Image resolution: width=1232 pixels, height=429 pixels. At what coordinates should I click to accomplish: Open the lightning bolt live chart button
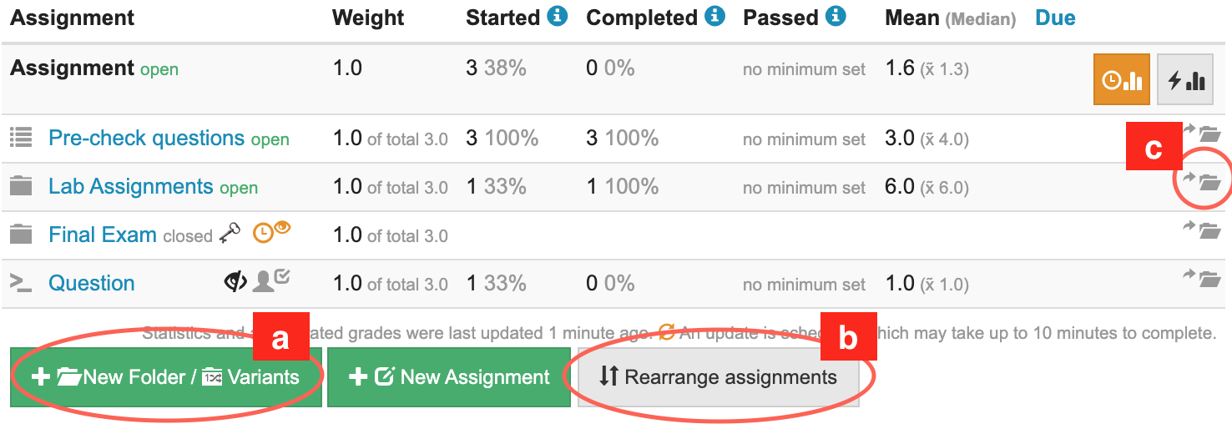pos(1185,79)
